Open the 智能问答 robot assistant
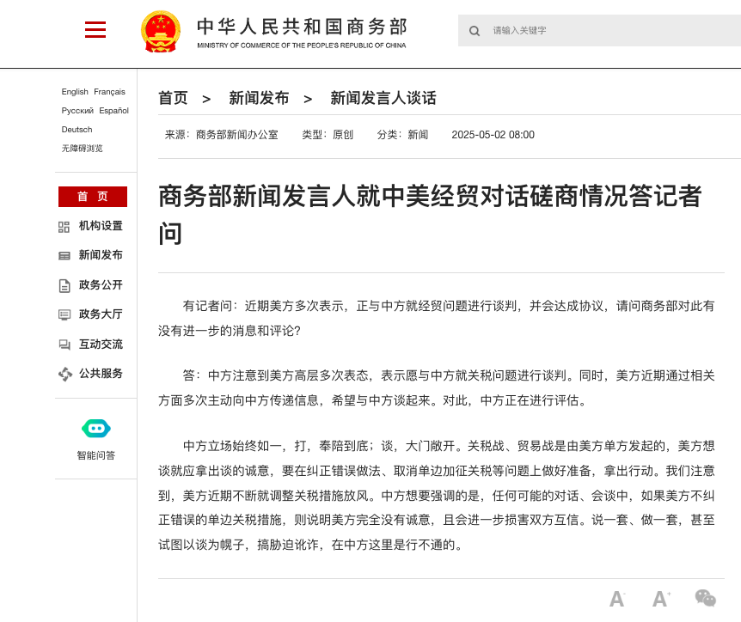The image size is (741, 622). pyautogui.click(x=95, y=428)
